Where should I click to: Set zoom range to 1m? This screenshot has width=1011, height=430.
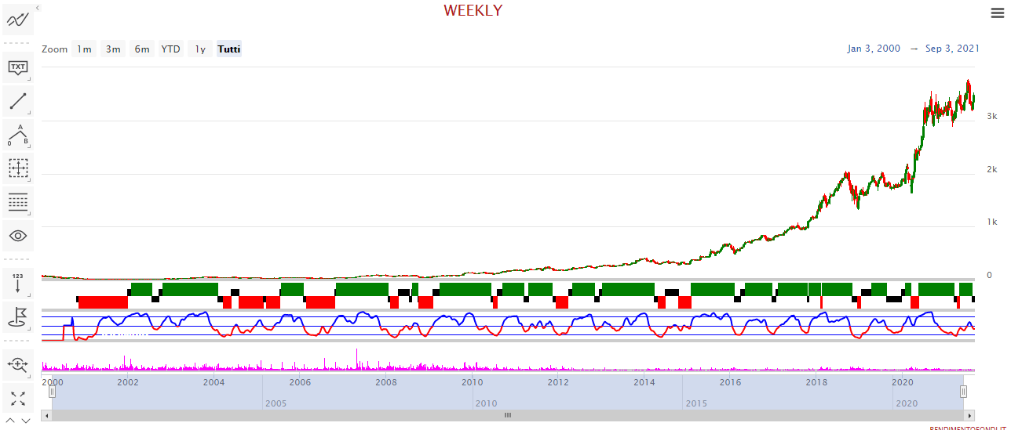pyautogui.click(x=84, y=49)
